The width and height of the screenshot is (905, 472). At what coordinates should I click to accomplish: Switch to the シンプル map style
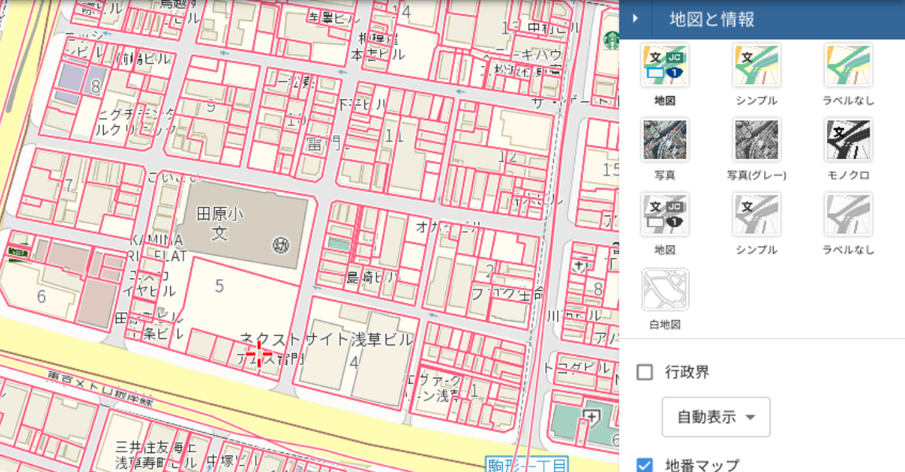pos(756,65)
